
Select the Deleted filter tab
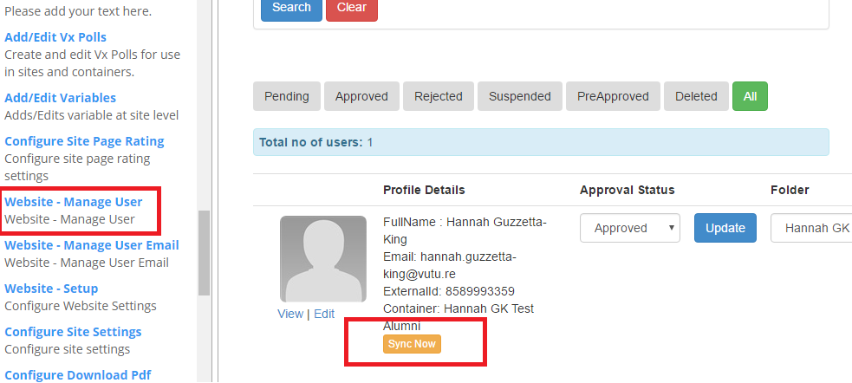[696, 96]
